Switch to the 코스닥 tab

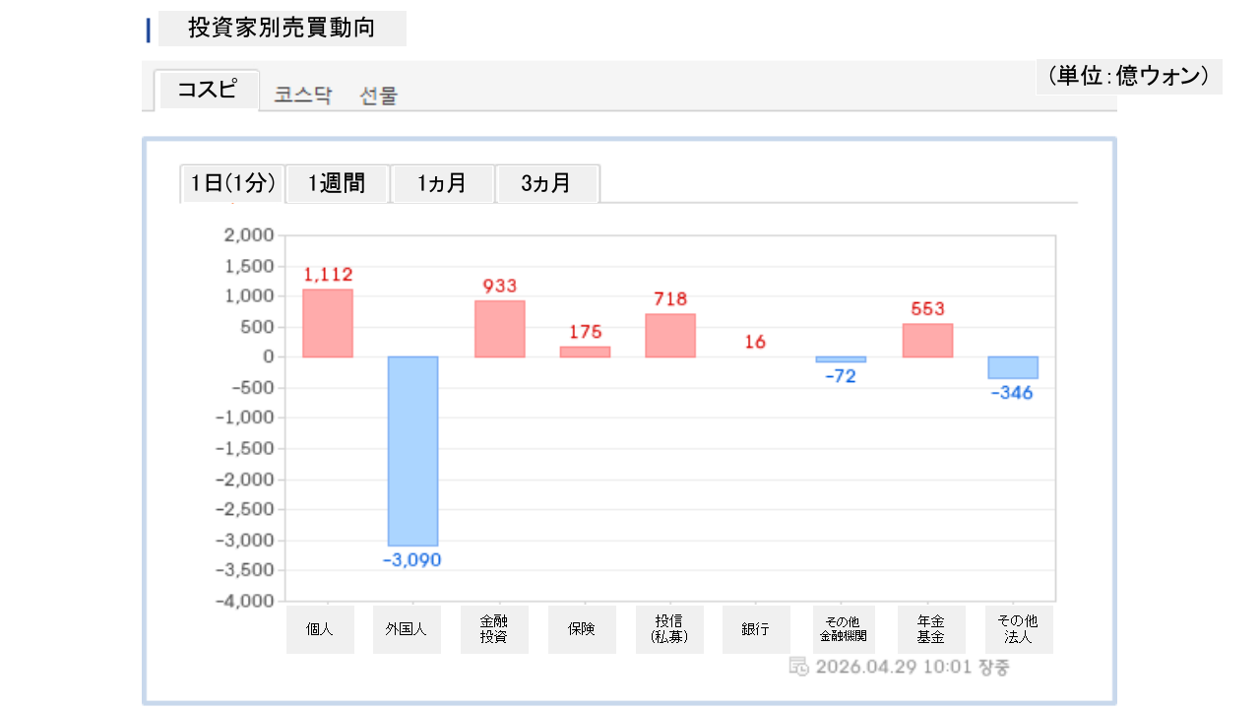(303, 96)
